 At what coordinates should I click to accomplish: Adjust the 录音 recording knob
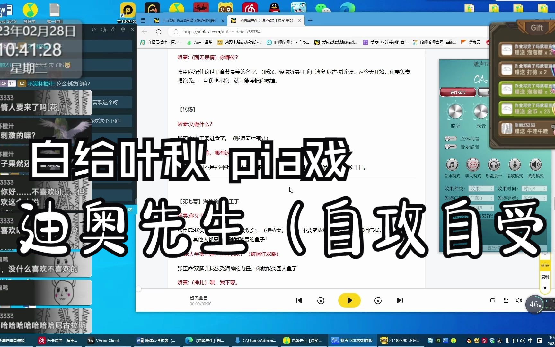481,112
